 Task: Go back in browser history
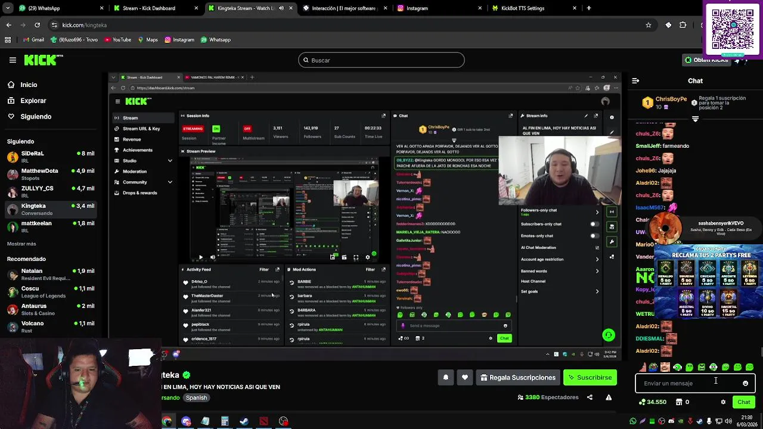pos(8,25)
